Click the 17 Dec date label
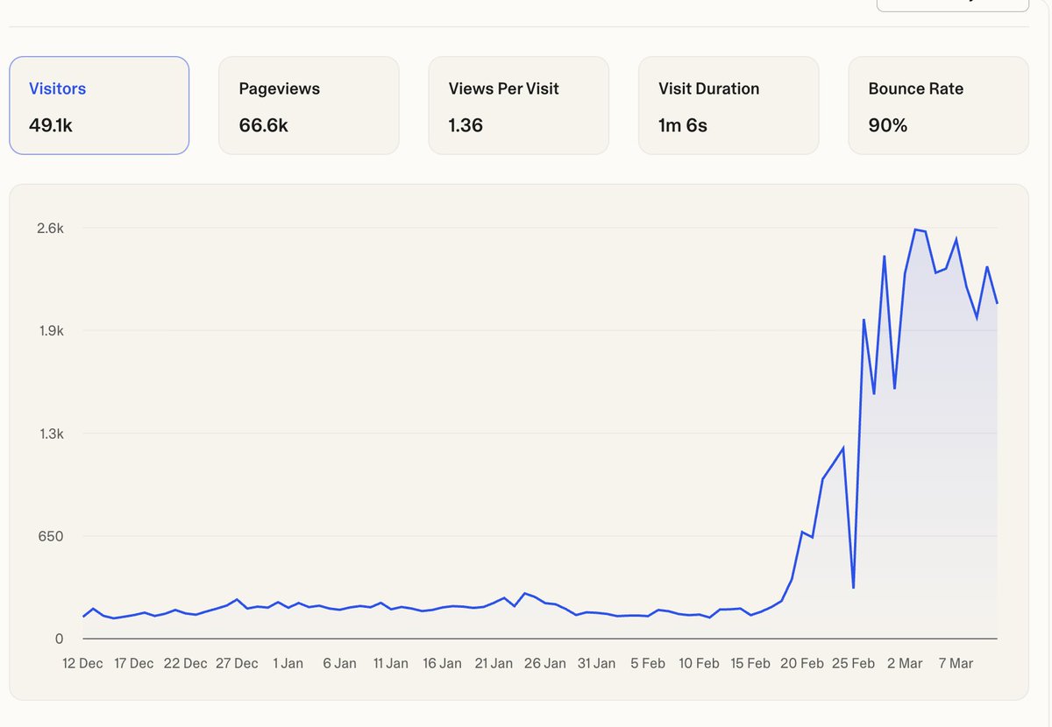This screenshot has height=727, width=1052. coord(134,663)
